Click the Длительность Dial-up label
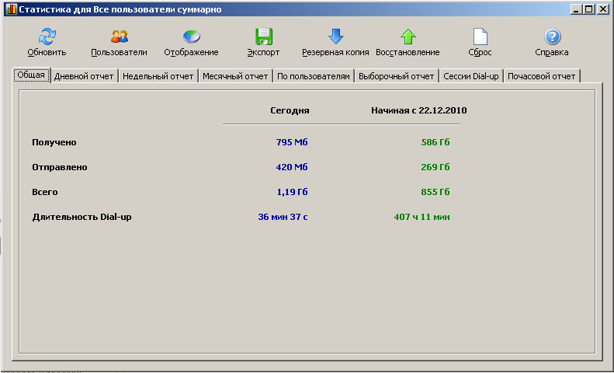Viewport: 614px width, 373px height. [x=82, y=217]
